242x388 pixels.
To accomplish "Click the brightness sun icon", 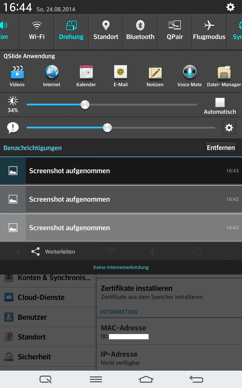I will coord(13,101).
